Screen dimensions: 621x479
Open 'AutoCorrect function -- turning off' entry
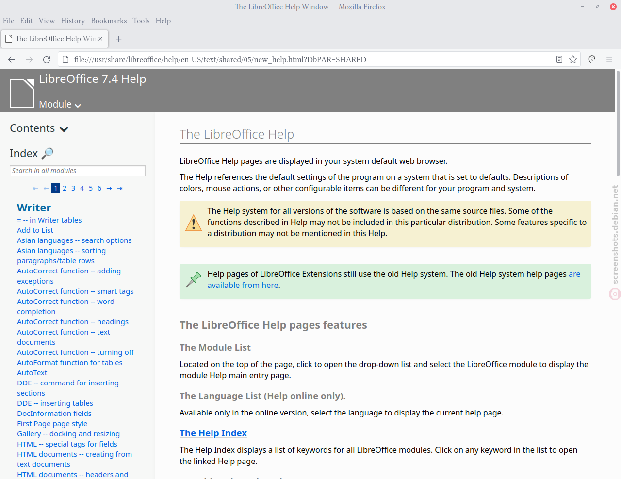point(75,352)
